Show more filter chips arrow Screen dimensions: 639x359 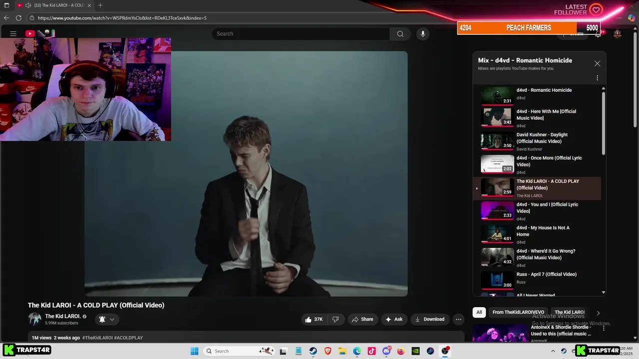[x=598, y=313]
